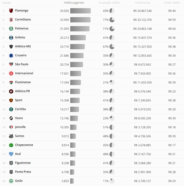Click the Cruzeiro blue crest icon
This screenshot has height=186, width=184.
11,56
